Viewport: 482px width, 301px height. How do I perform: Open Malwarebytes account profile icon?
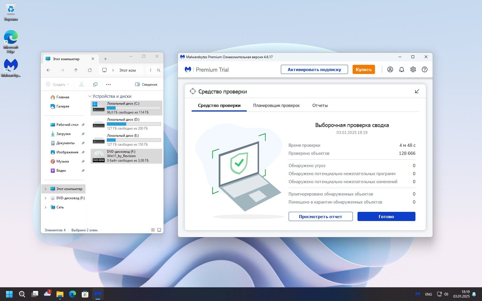pyautogui.click(x=390, y=69)
